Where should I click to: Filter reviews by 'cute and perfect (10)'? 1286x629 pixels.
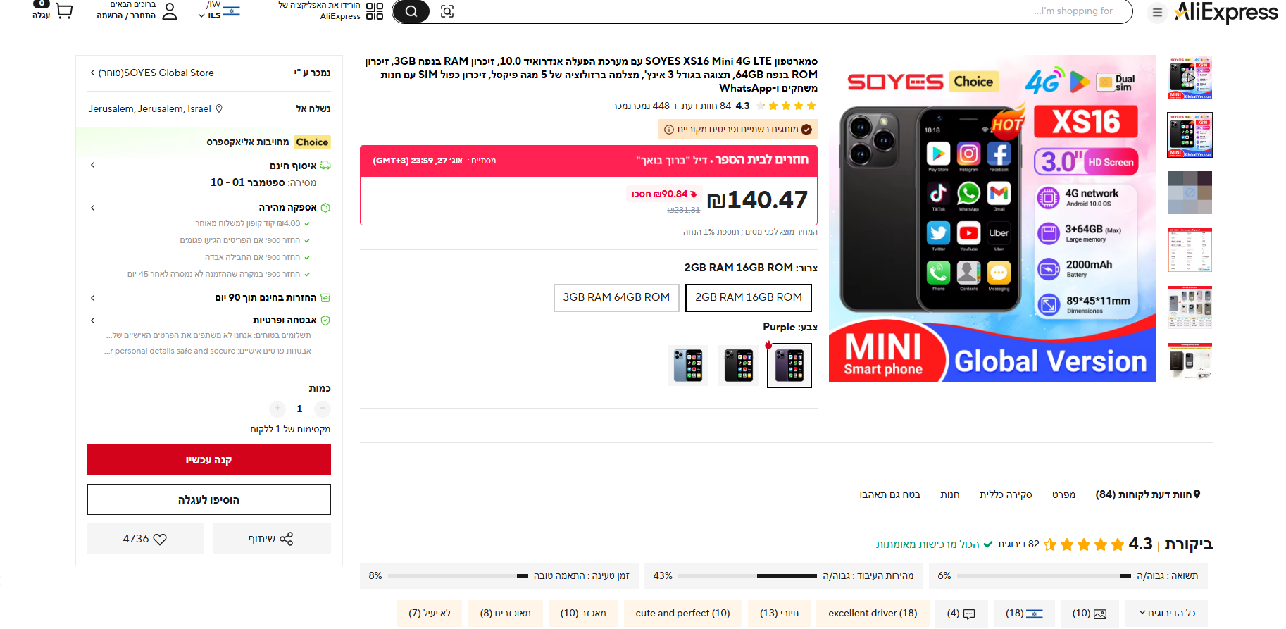pos(682,614)
